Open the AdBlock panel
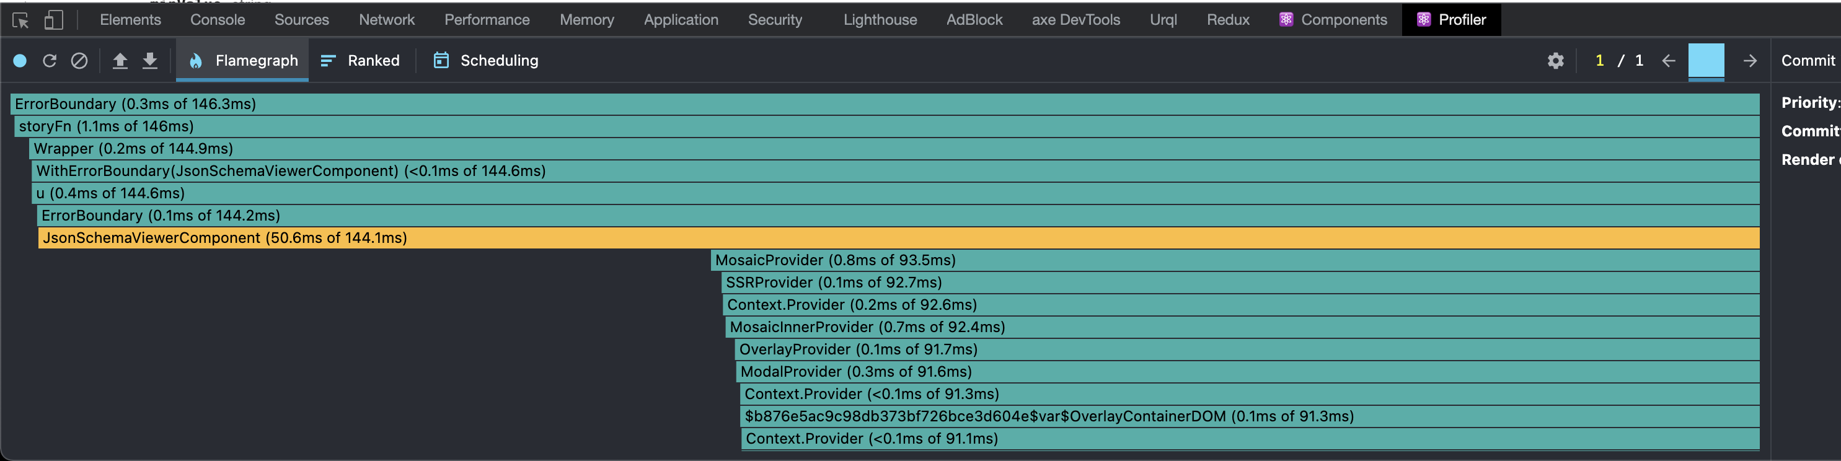Viewport: 1841px width, 461px height. click(x=974, y=20)
